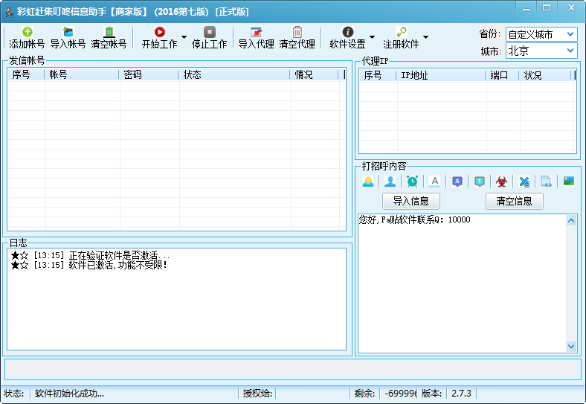The height and width of the screenshot is (404, 586).
Task: Expand the 软件设置 dropdown arrow
Action: [x=372, y=36]
